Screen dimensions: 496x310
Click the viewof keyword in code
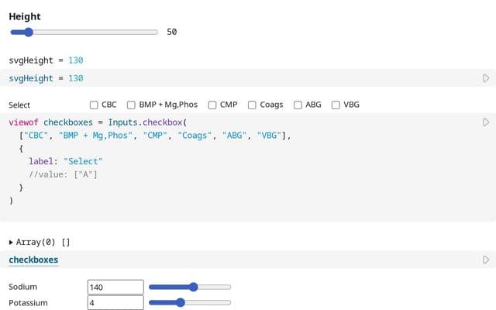click(24, 122)
